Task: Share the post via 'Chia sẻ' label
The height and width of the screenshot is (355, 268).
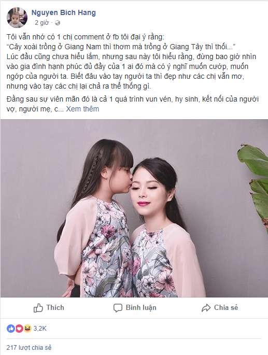Action: coord(226,308)
